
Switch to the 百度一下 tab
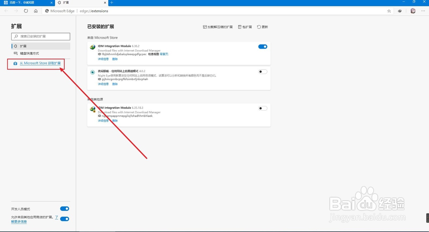click(x=27, y=3)
